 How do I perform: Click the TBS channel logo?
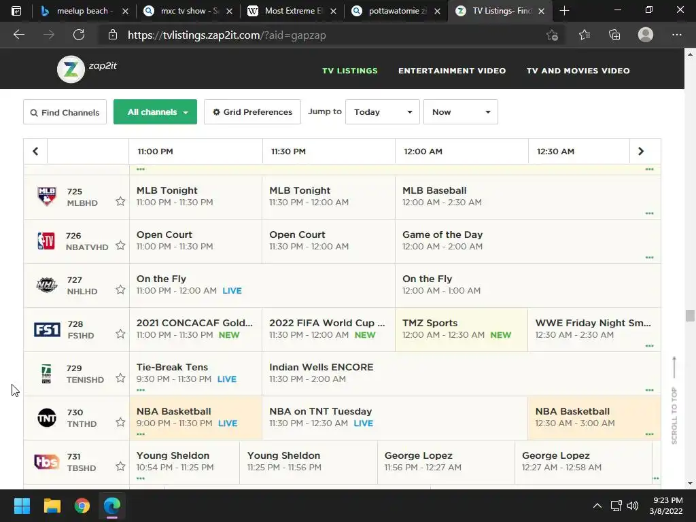tap(47, 462)
